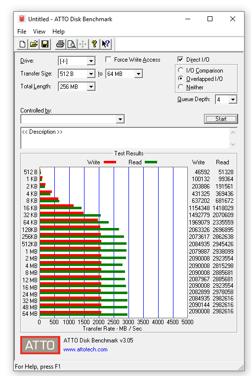Click the ATTO Disk Benchmark v3.05 text
This screenshot has width=251, height=376.
point(98,340)
